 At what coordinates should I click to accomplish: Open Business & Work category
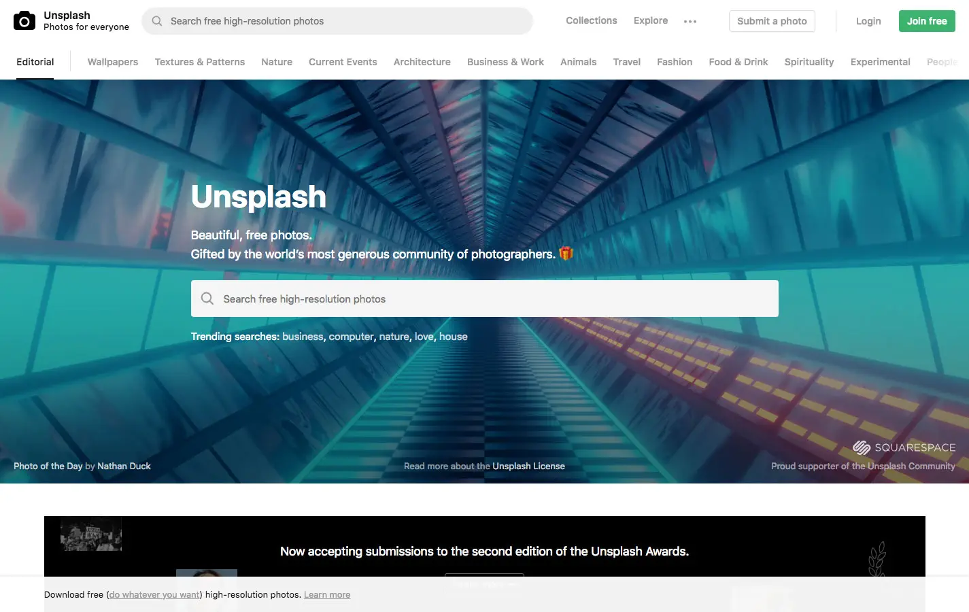pos(505,62)
